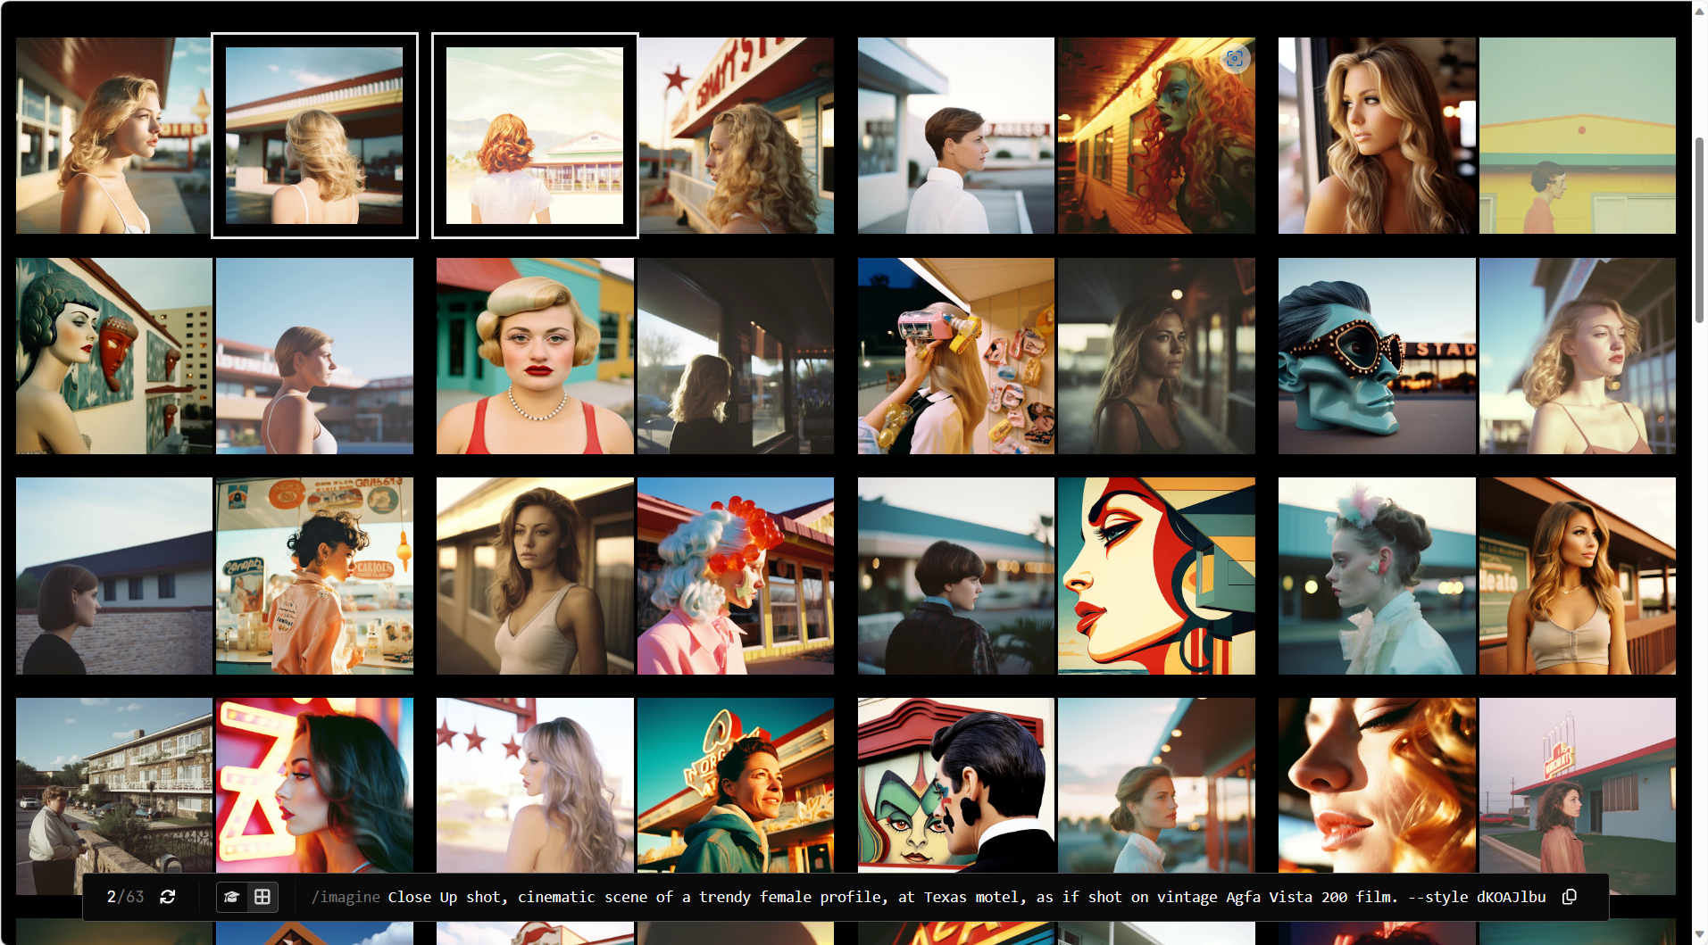Open the man with black pompadour hair image

tap(955, 785)
